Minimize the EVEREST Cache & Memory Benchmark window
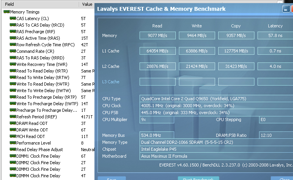Screen dimensions: 293x180 point(286,8)
